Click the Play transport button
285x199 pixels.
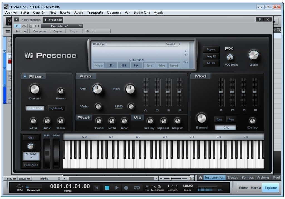point(117,188)
